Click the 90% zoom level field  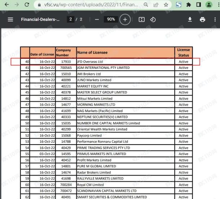click(111, 19)
